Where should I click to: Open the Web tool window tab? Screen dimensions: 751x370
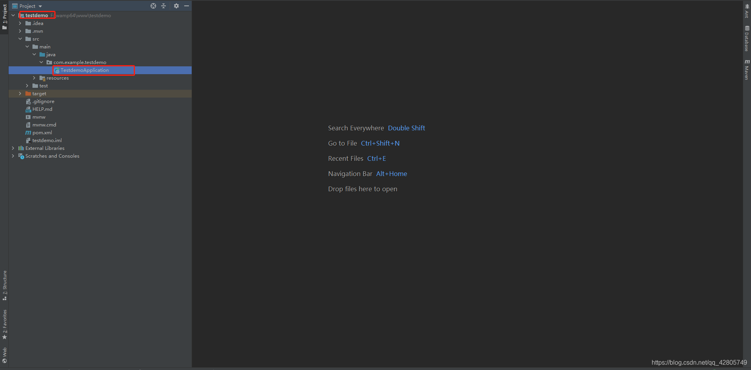pyautogui.click(x=4, y=355)
